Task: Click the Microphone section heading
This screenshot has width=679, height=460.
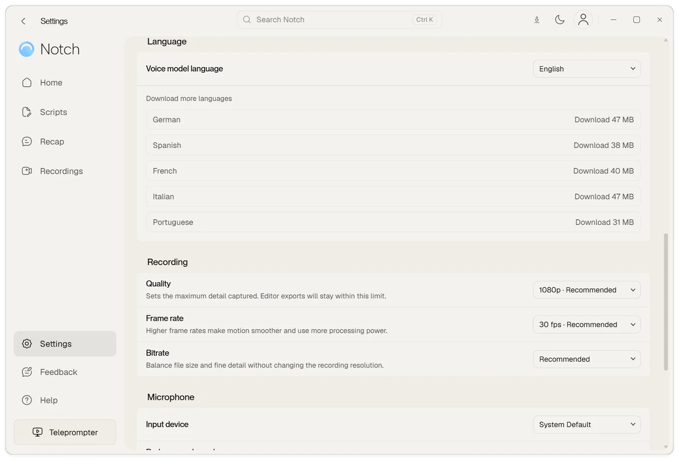Action: [171, 397]
